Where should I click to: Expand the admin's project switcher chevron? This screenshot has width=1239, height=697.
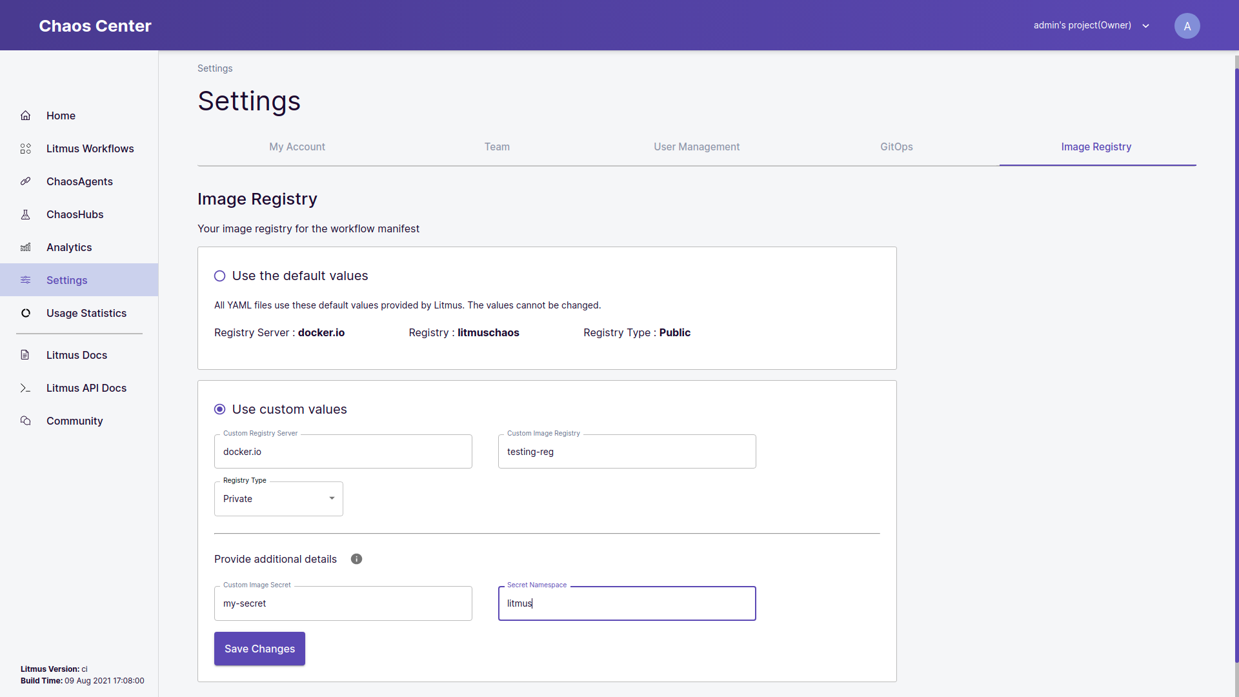pos(1146,26)
